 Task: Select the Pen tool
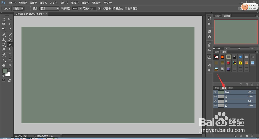click(x=4, y=55)
